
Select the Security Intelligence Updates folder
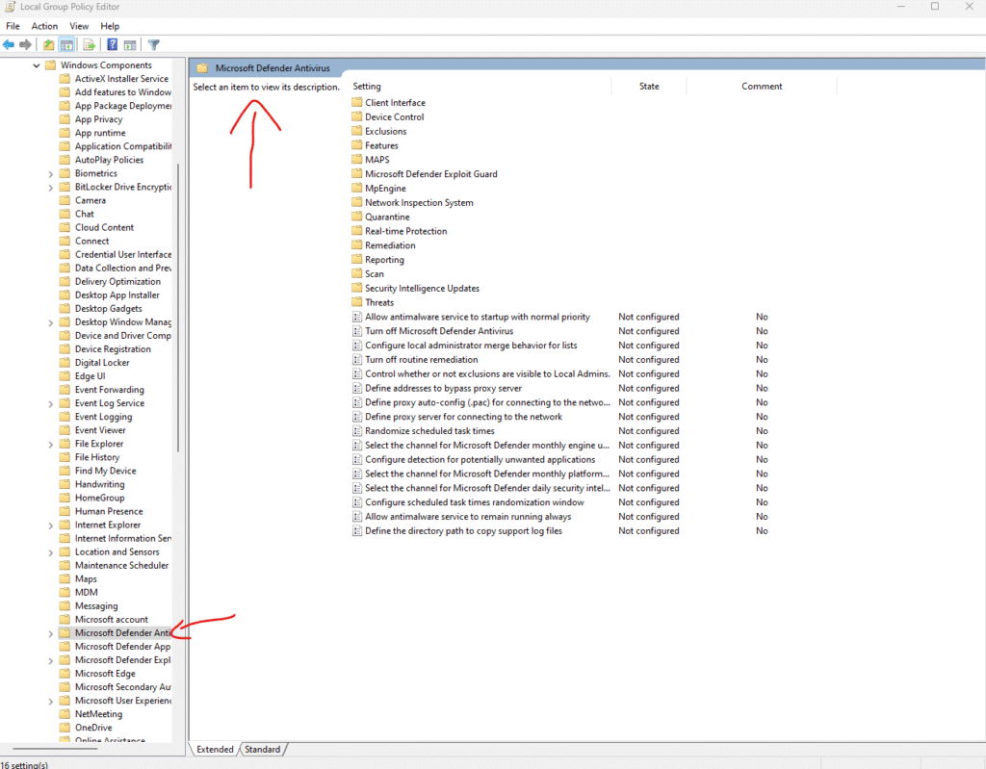[x=422, y=289]
